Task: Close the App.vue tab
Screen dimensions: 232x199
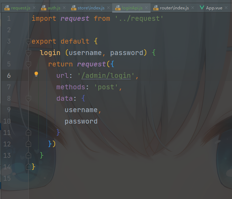Action: tap(226, 8)
